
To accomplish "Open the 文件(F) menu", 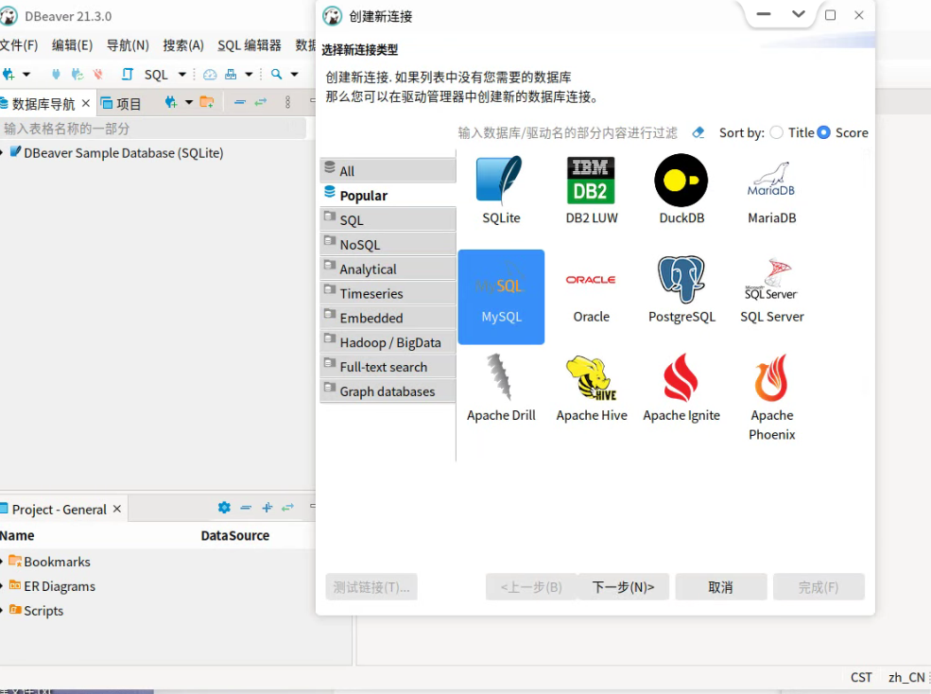I will pyautogui.click(x=19, y=45).
